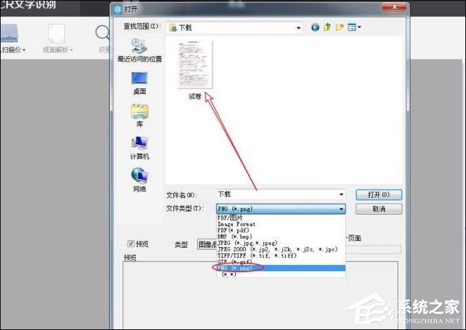
Task: Choose JPEG (*.jpg,*.jpeg) file type
Action: (281, 243)
